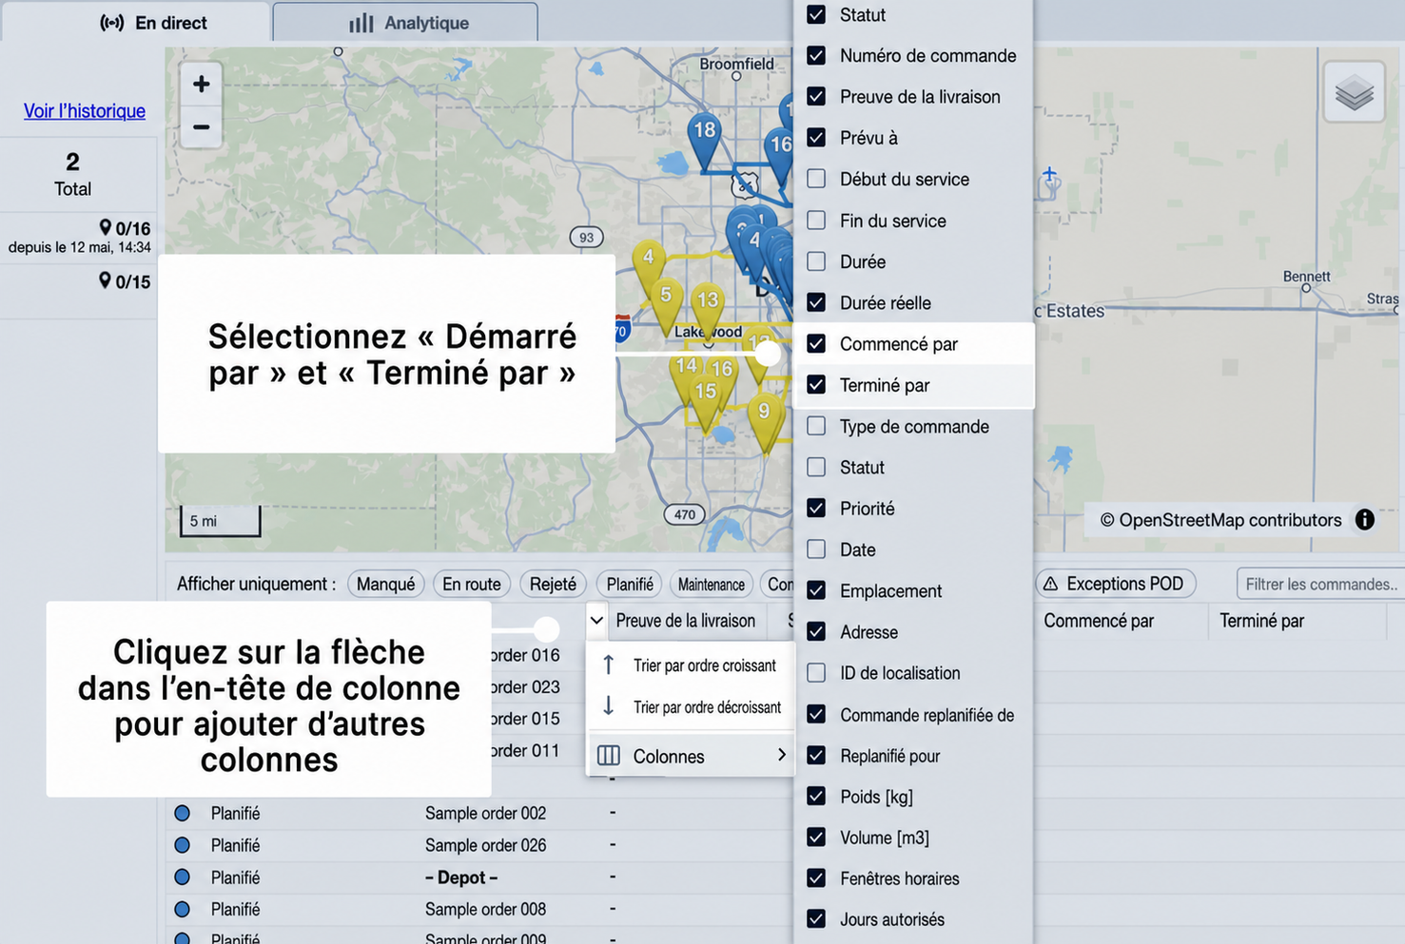Click the descending sort arrow icon

point(609,706)
